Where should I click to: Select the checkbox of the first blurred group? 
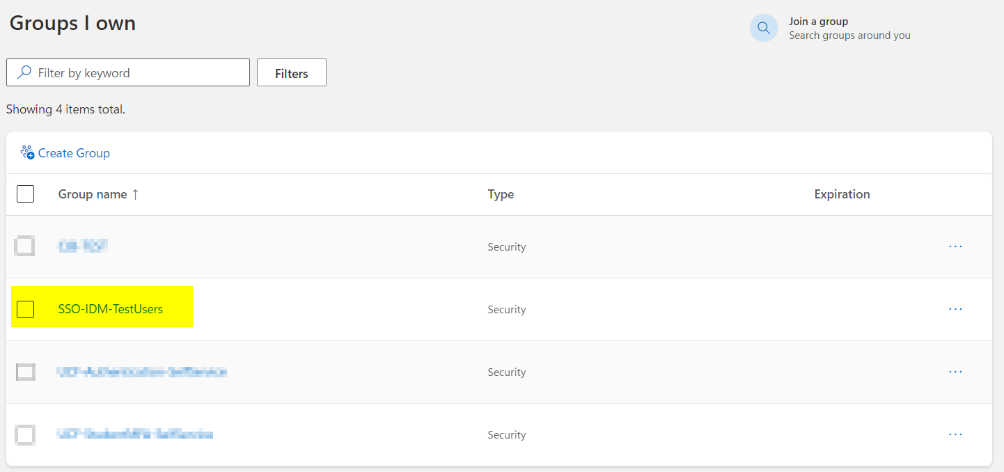[25, 246]
